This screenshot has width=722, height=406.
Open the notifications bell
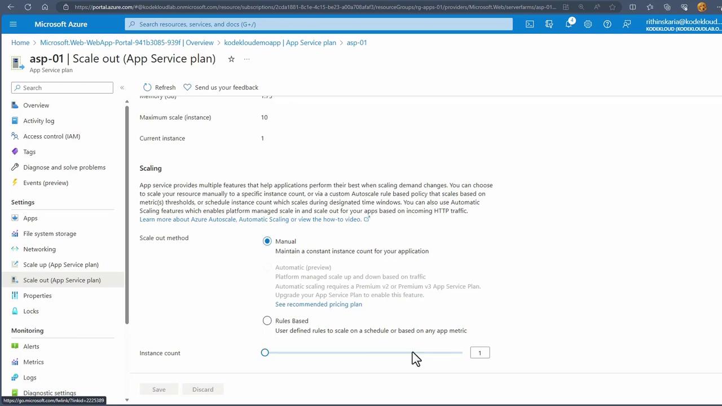tap(569, 24)
